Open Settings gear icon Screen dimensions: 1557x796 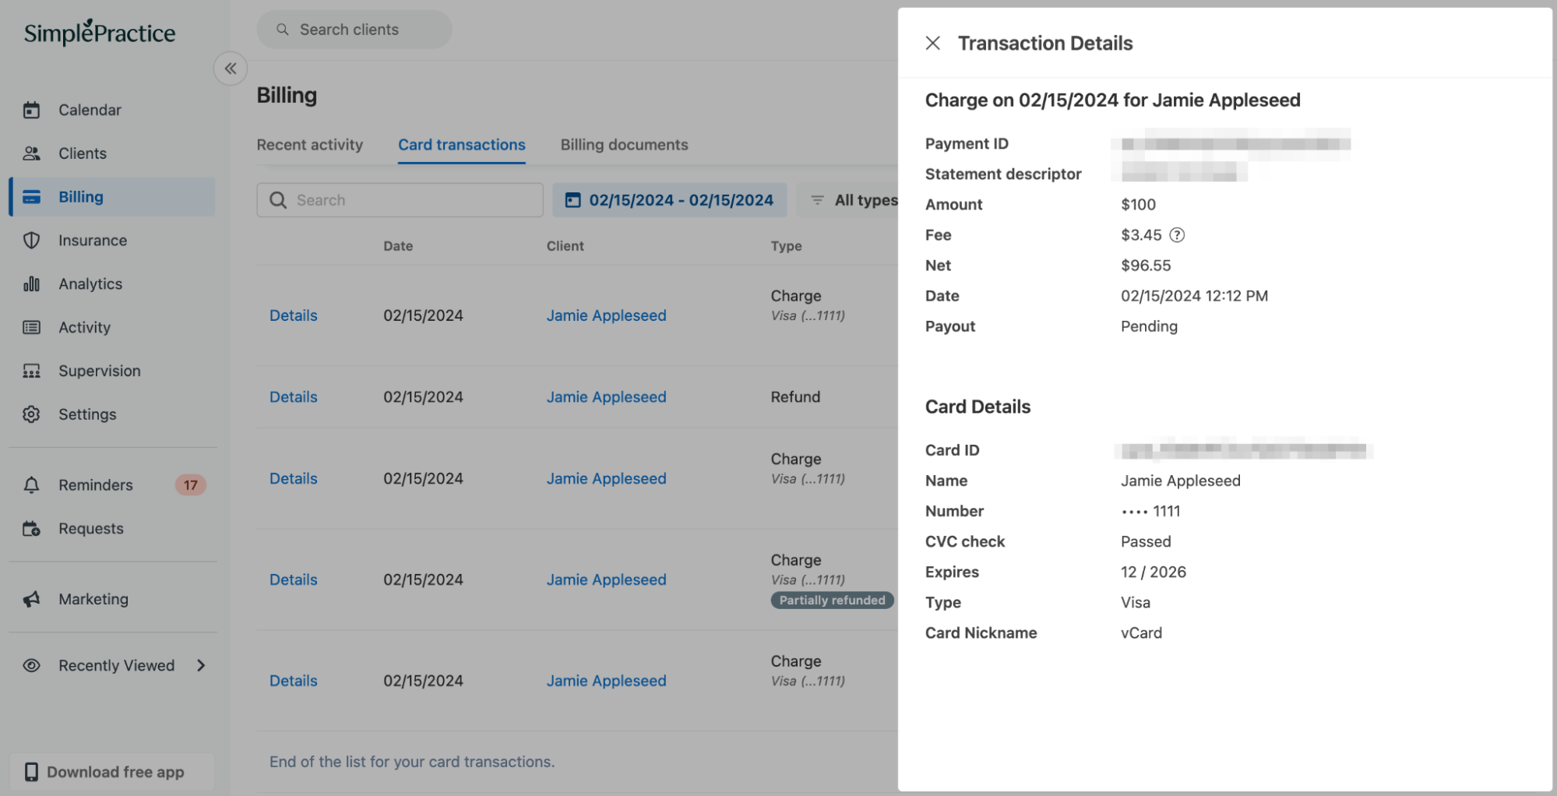pyautogui.click(x=31, y=414)
